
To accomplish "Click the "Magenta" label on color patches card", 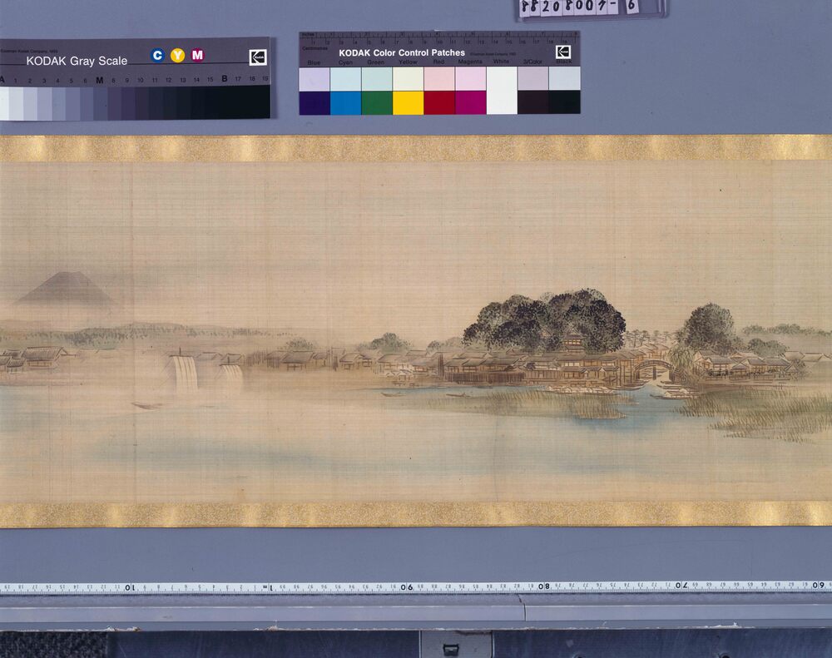I will (470, 62).
